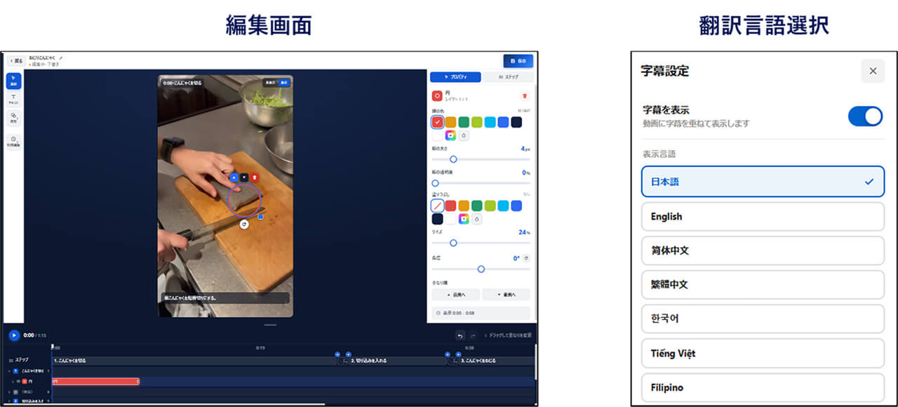Delete the circle layer via red trash icon in properties
This screenshot has width=898, height=407.
click(524, 95)
